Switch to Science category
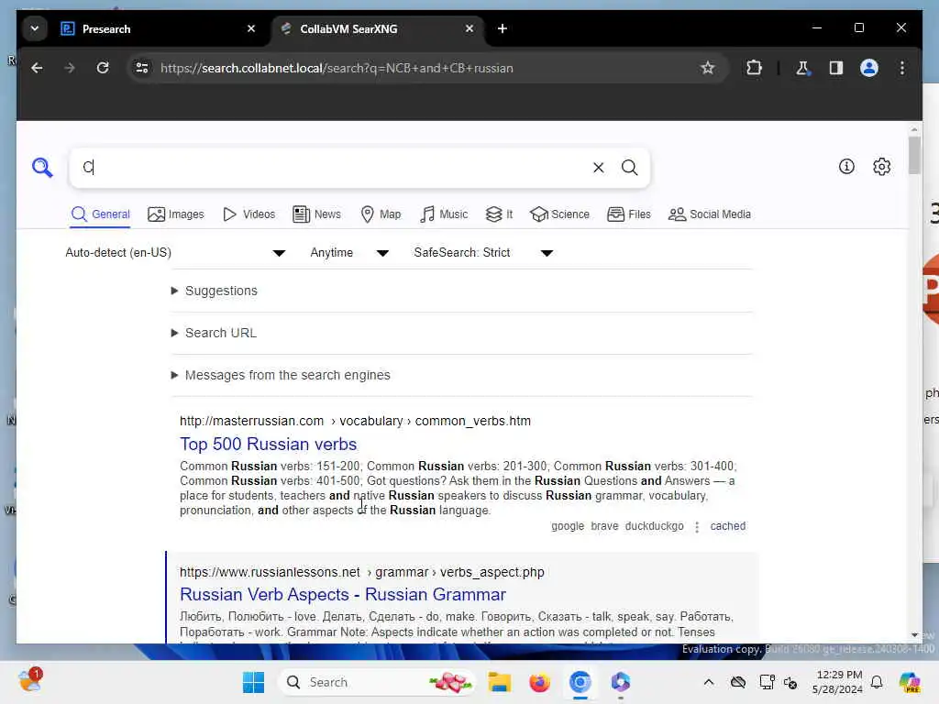939x704 pixels. coord(559,214)
